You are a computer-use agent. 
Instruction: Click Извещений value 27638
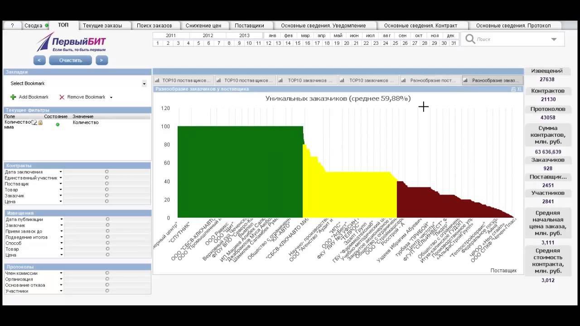click(547, 79)
